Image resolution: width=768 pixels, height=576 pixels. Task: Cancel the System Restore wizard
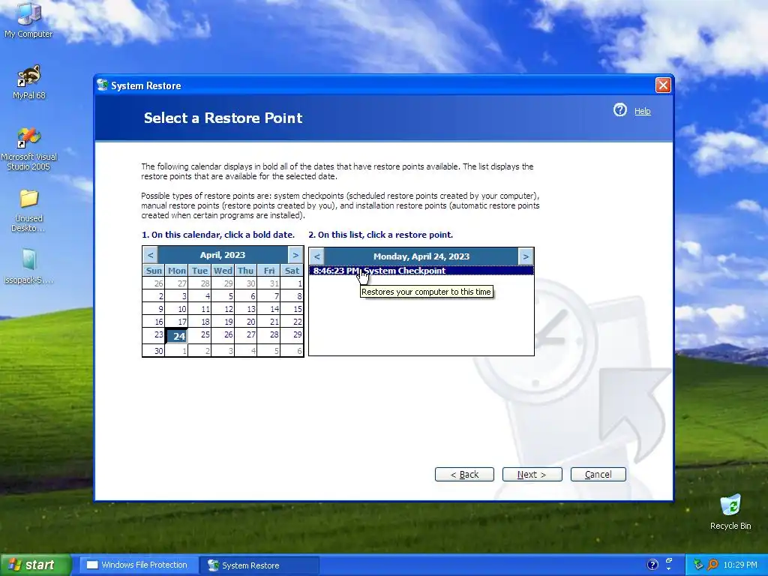[x=598, y=474]
